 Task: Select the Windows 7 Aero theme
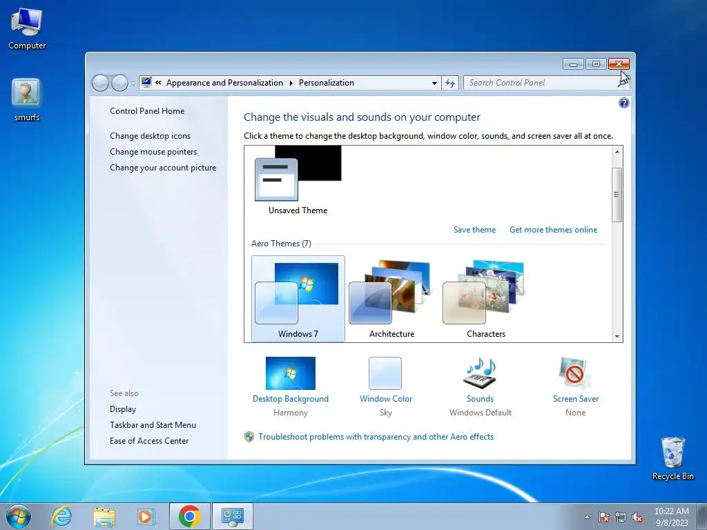(298, 299)
